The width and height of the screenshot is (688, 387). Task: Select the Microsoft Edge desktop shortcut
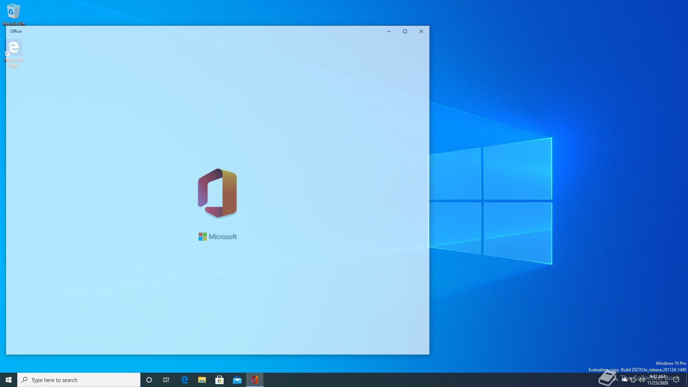point(14,53)
